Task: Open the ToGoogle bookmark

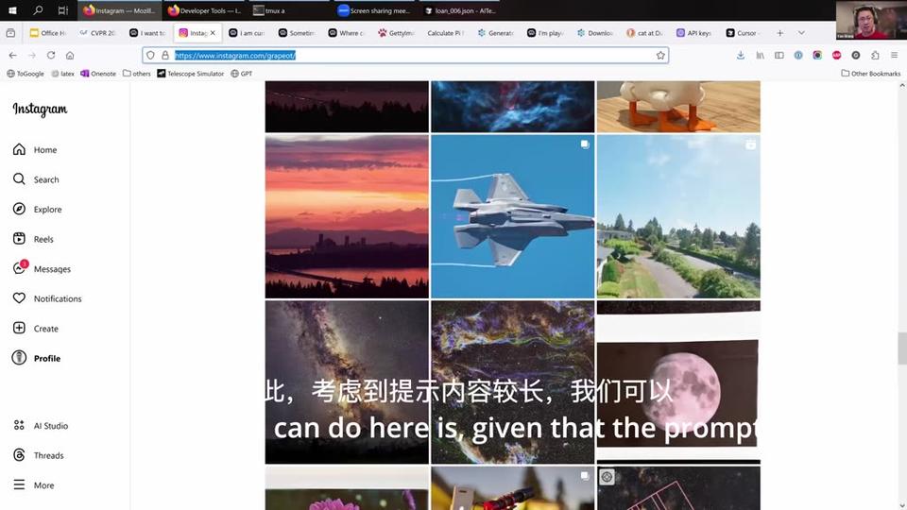Action: point(26,74)
